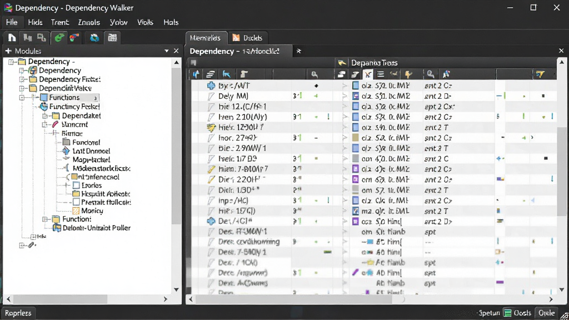This screenshot has width=569, height=320.
Task: Click the Modules tree scroll-down arrow
Action: click(176, 289)
